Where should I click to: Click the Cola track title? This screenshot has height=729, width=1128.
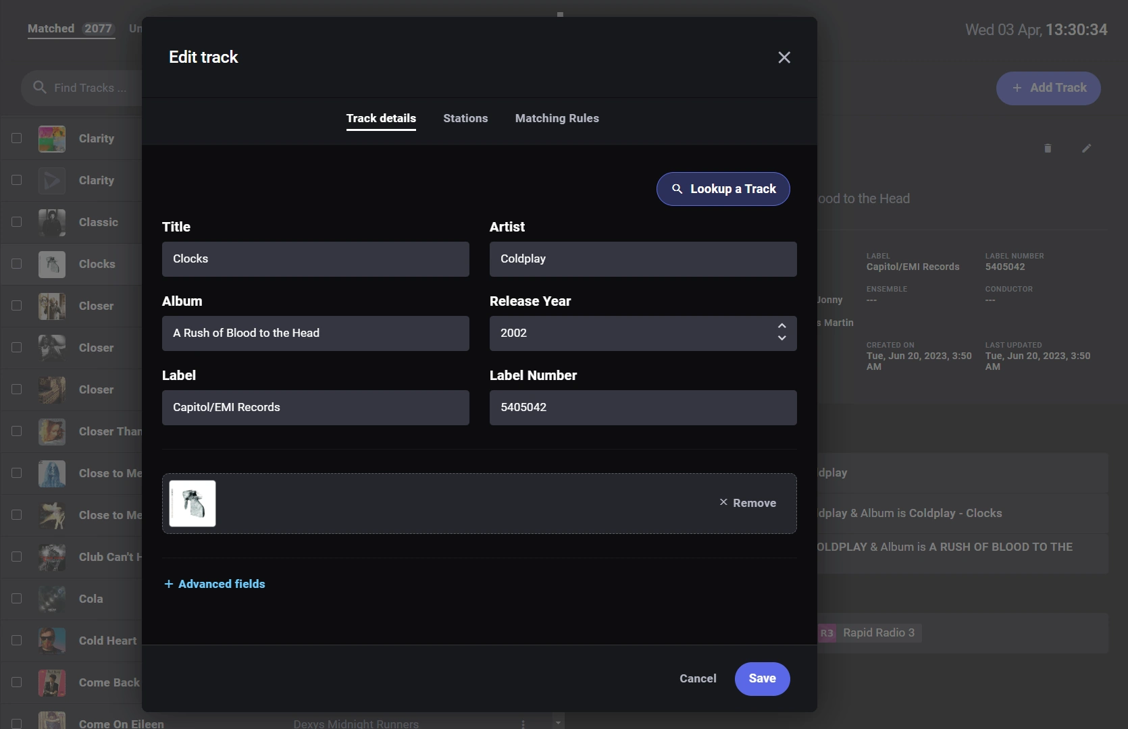(91, 599)
